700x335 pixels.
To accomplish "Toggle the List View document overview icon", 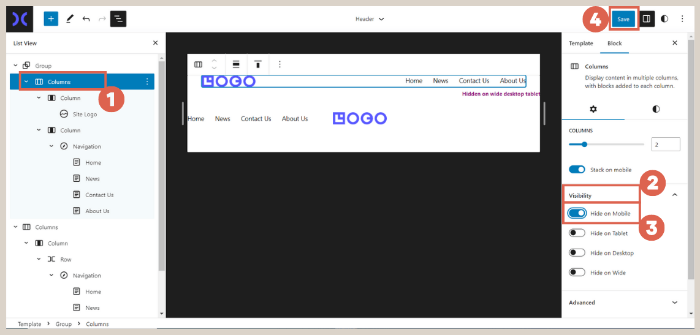I will tap(118, 19).
